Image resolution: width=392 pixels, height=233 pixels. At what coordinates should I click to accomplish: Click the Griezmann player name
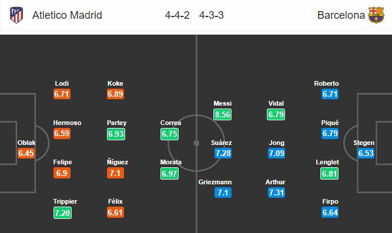[215, 182]
